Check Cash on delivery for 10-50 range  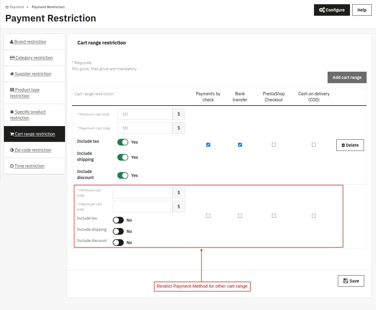314,145
